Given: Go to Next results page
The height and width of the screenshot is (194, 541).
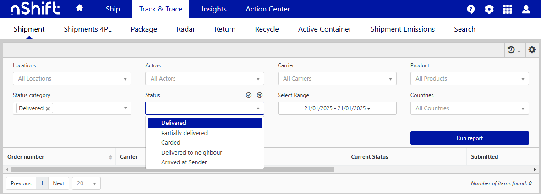Looking at the screenshot, I should coord(59,183).
